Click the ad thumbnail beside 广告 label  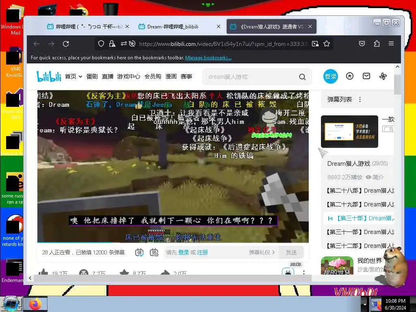349,132
